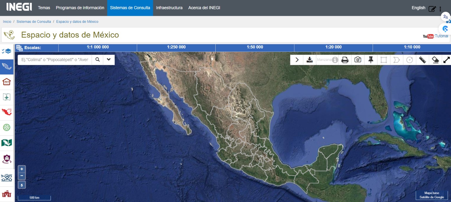Expand the toolbar with the right chevron
The height and width of the screenshot is (202, 451).
pyautogui.click(x=297, y=60)
